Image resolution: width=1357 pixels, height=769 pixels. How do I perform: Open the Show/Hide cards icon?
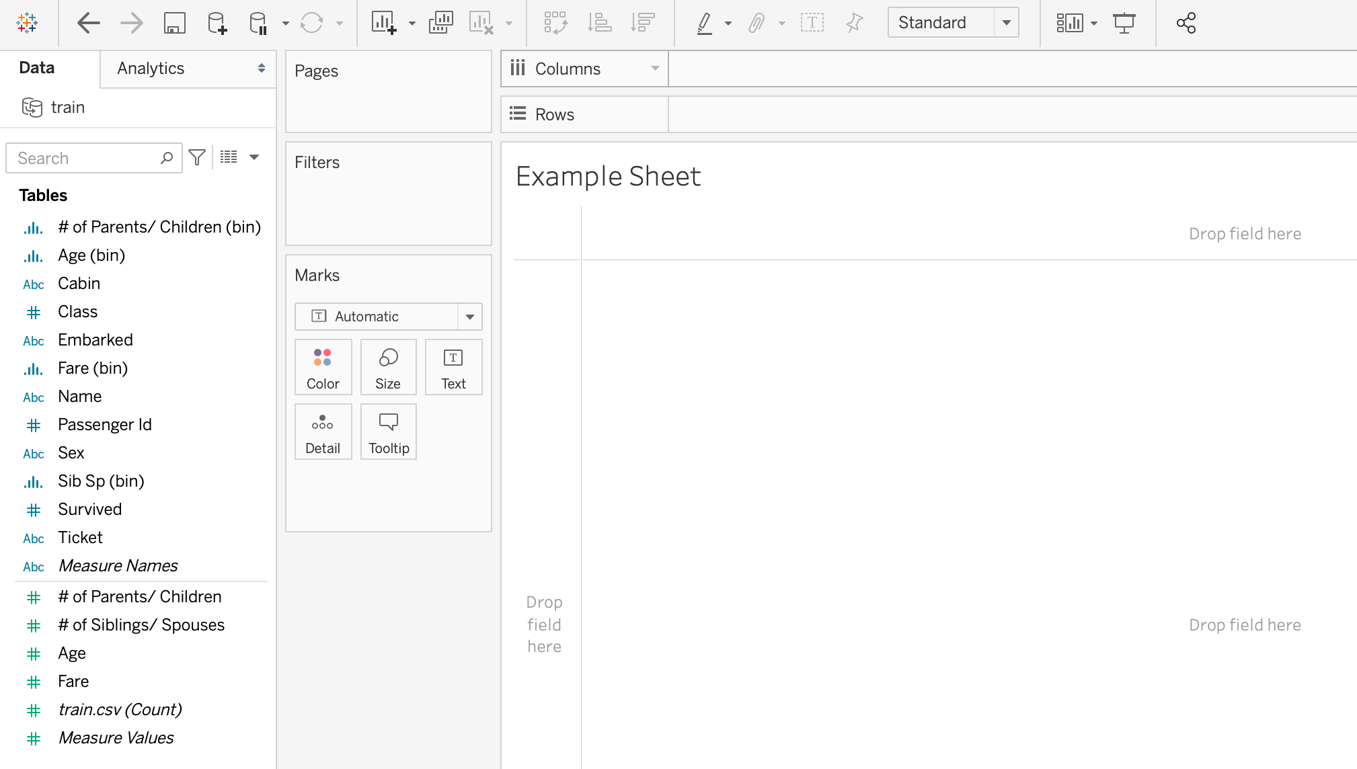pyautogui.click(x=1069, y=23)
